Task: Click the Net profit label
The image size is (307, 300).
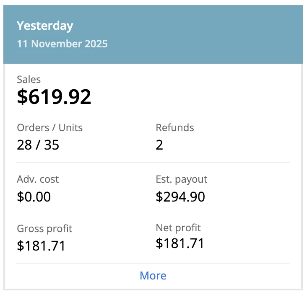Action: pos(178,228)
